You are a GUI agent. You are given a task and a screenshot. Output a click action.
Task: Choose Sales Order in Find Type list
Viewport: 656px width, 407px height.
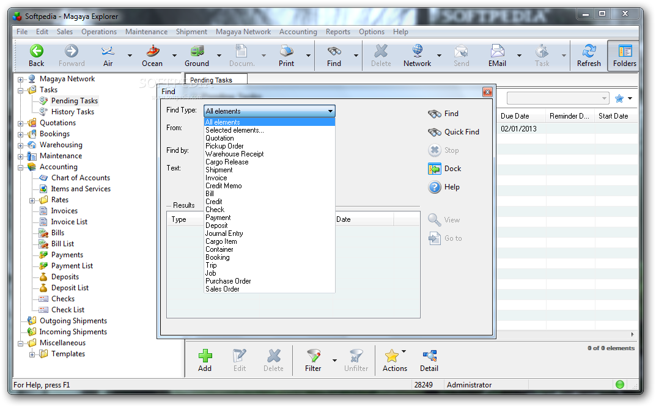(270, 289)
